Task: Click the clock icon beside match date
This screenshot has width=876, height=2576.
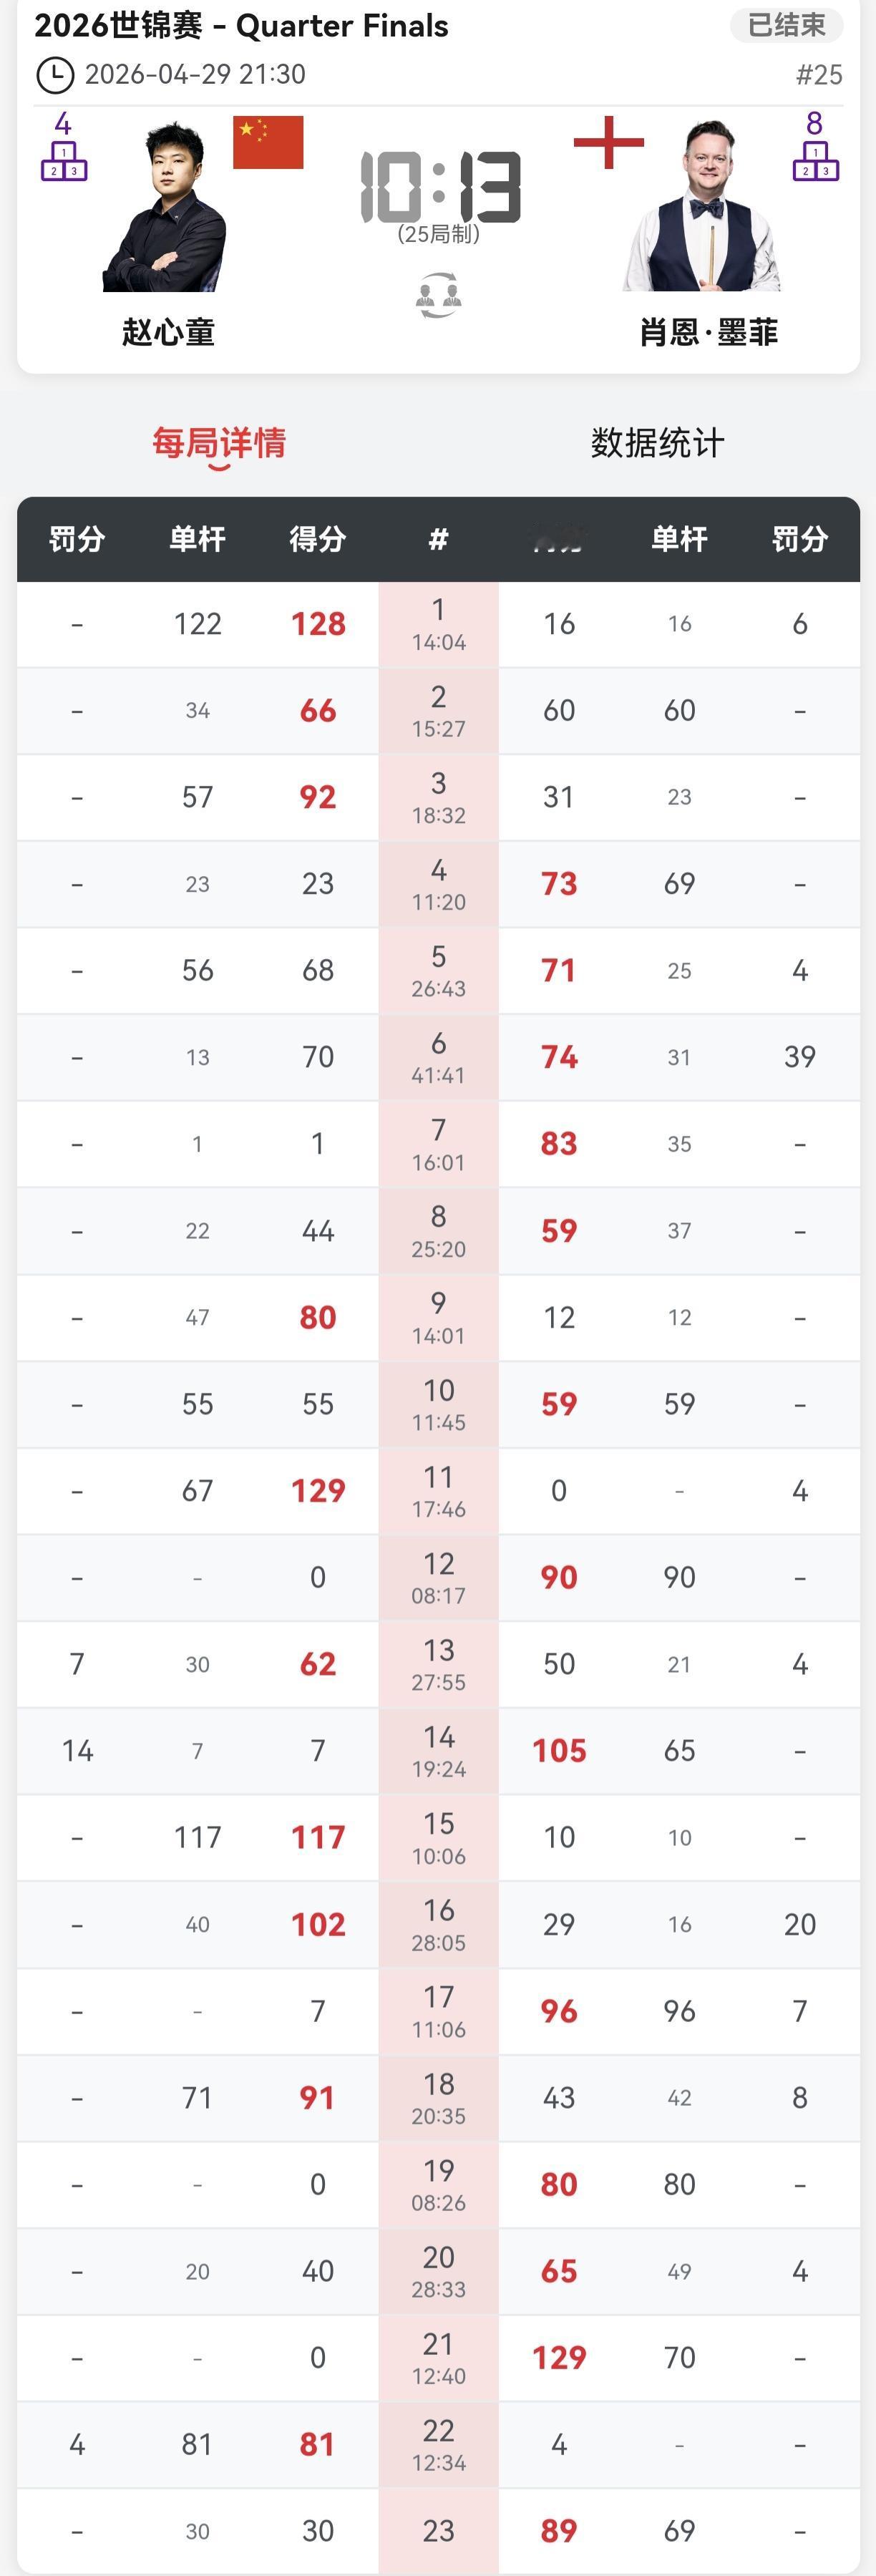Action: coord(54,75)
